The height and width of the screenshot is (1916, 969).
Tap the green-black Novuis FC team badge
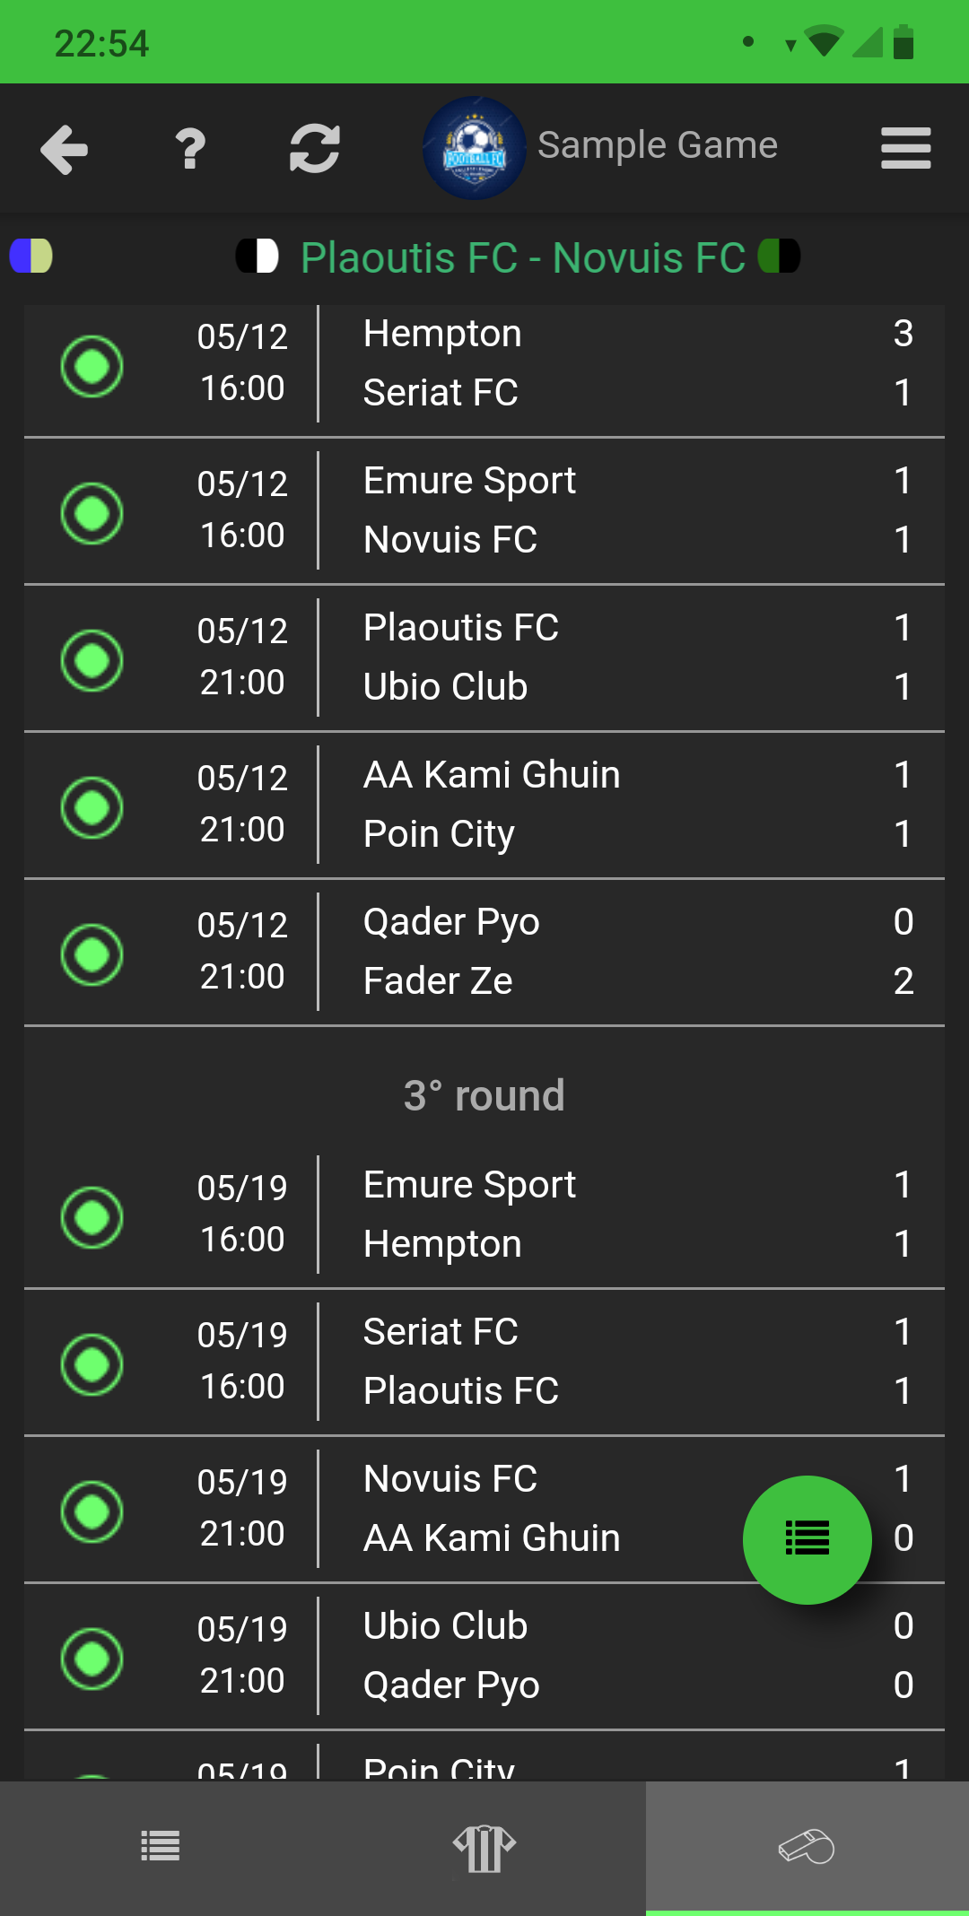[x=779, y=256]
